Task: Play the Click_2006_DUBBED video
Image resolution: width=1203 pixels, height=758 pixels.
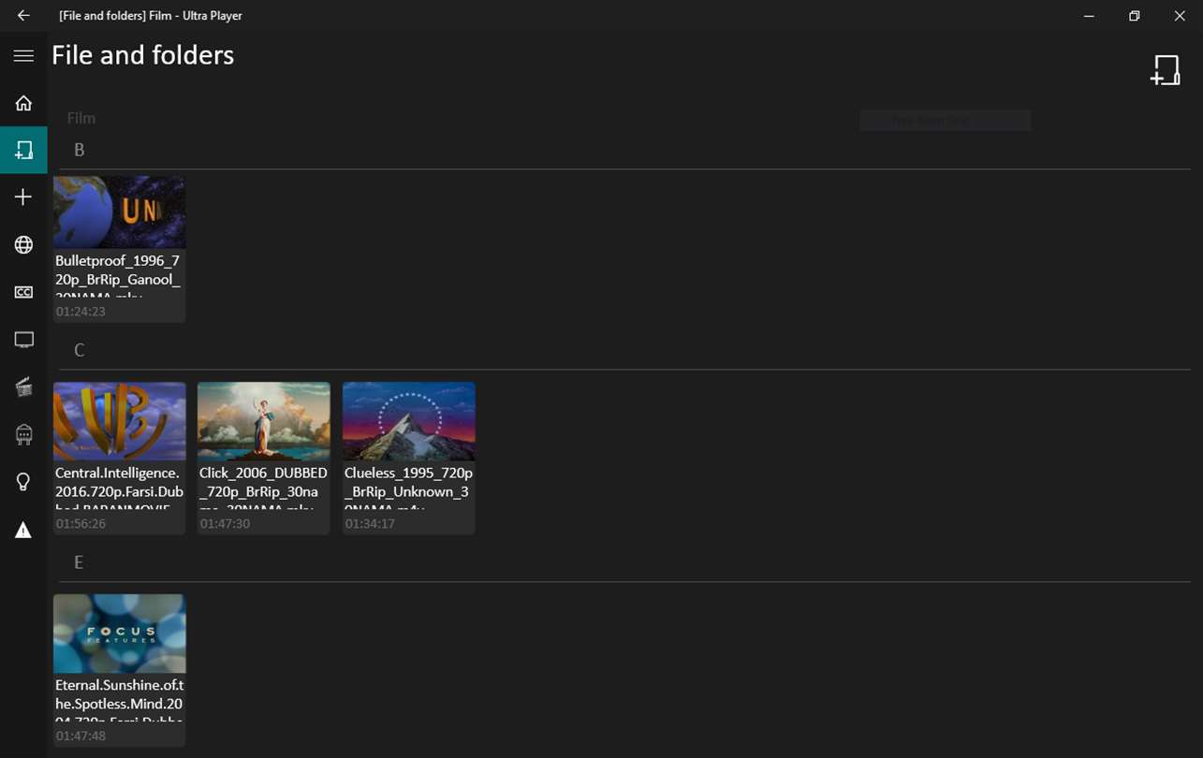Action: coord(264,421)
